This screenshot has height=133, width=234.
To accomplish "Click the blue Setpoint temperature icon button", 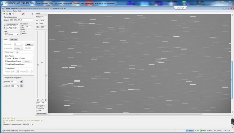I will (x=21, y=81).
